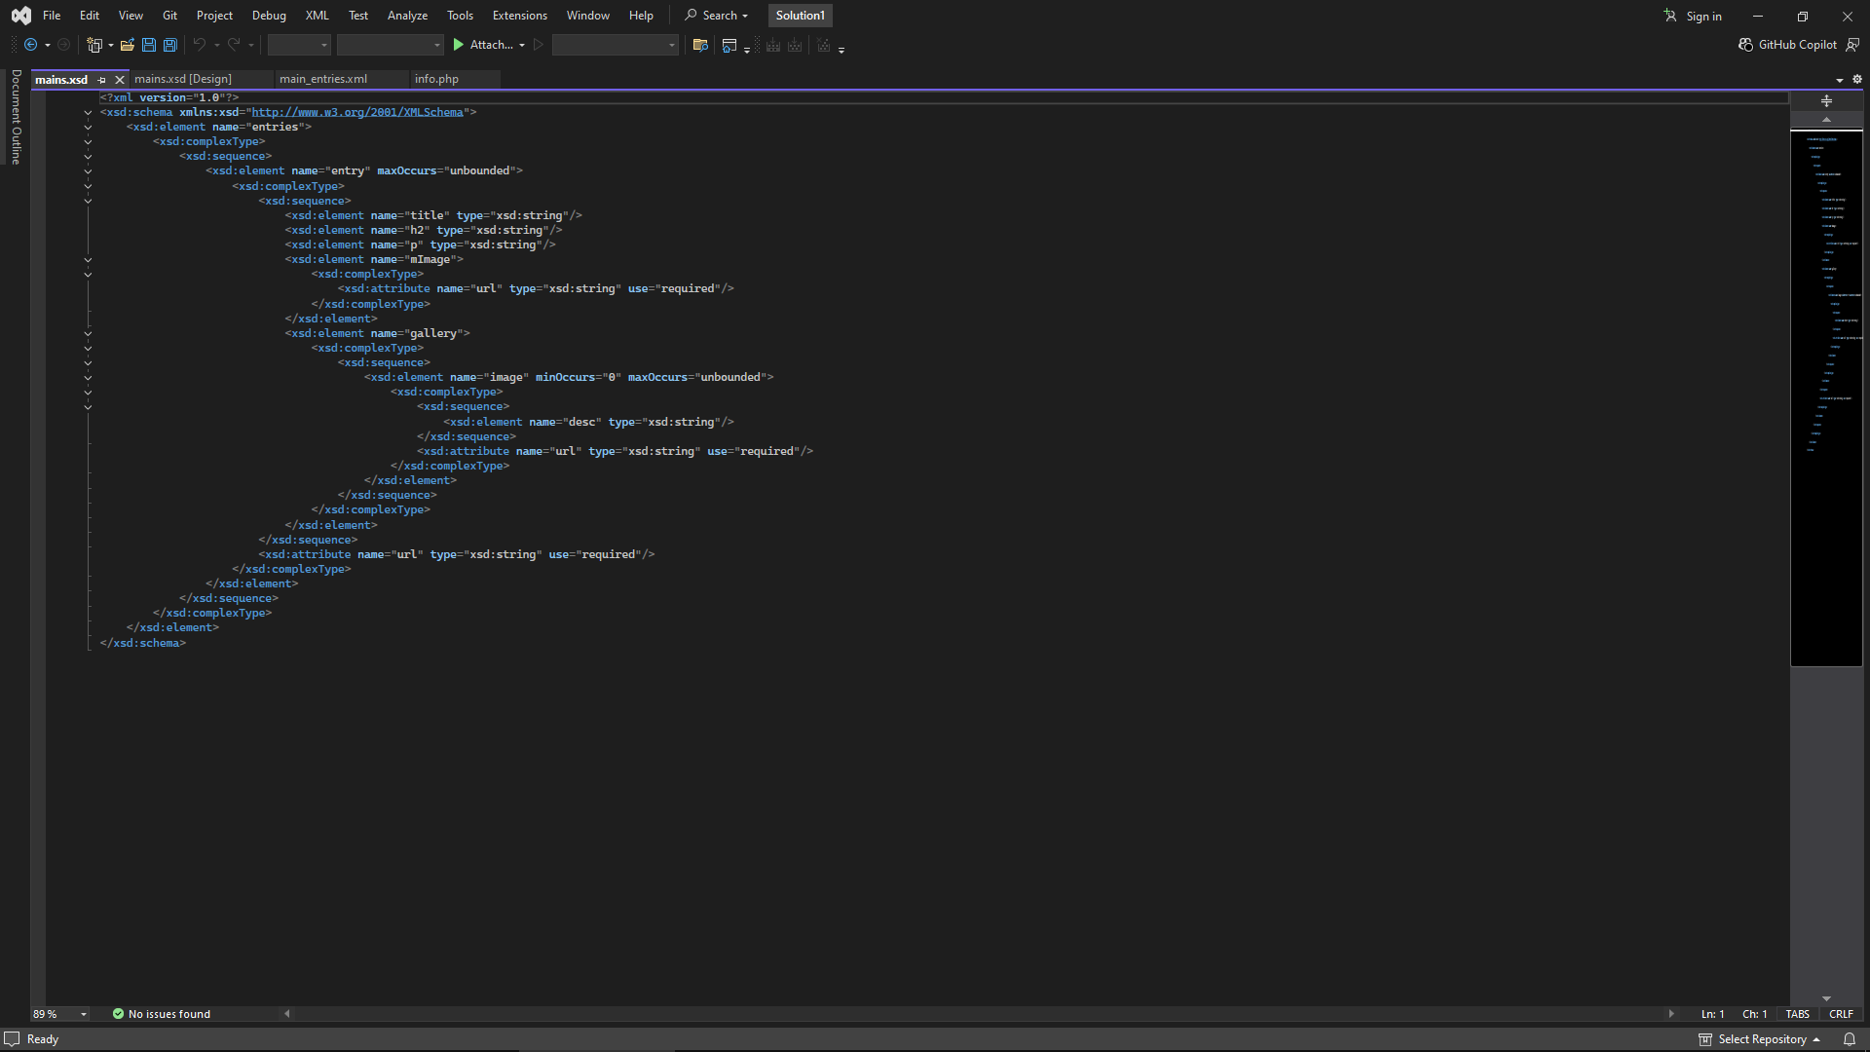The image size is (1870, 1052).
Task: Follow the w3.org XMLSchema link
Action: click(x=357, y=112)
